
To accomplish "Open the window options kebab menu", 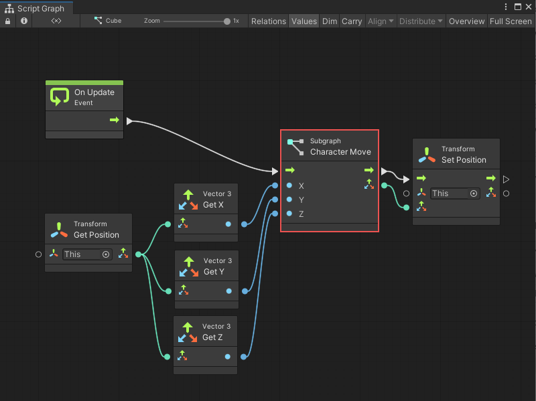I will coord(507,7).
